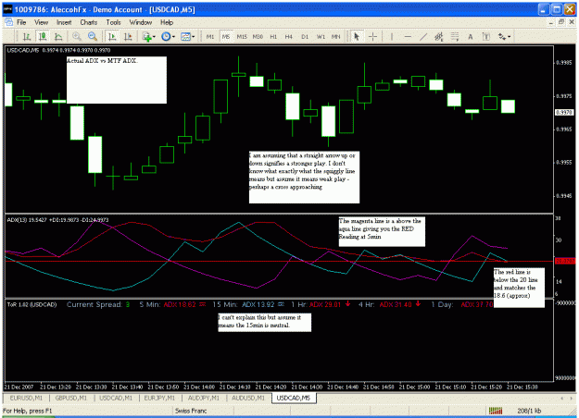Image resolution: width=579 pixels, height=418 pixels.
Task: Open the Tools menu
Action: pyautogui.click(x=113, y=22)
